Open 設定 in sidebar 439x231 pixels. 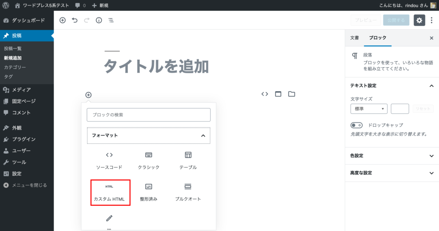point(27,174)
